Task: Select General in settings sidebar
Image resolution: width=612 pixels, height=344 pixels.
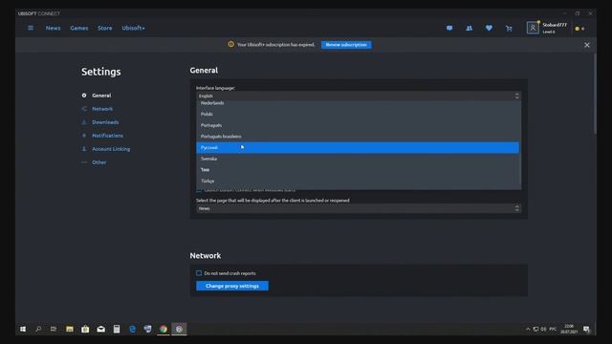Action: pyautogui.click(x=101, y=96)
